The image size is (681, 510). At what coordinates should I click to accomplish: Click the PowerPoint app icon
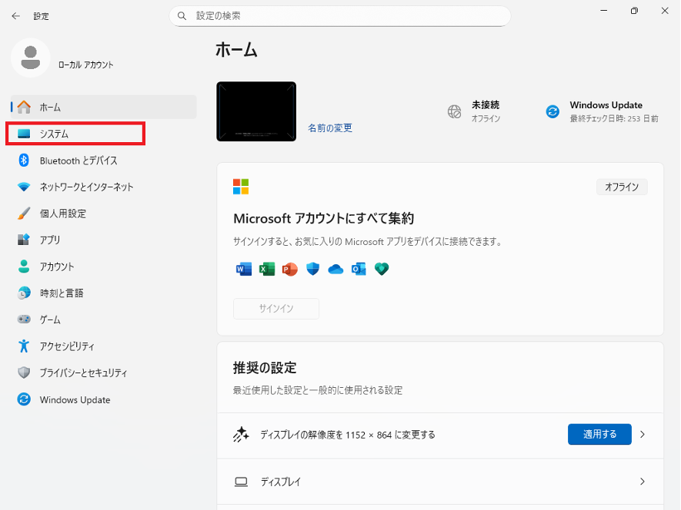click(x=289, y=270)
